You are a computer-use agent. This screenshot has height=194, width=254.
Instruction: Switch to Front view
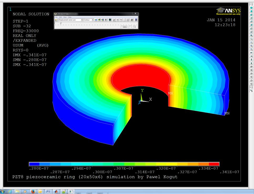point(251,15)
